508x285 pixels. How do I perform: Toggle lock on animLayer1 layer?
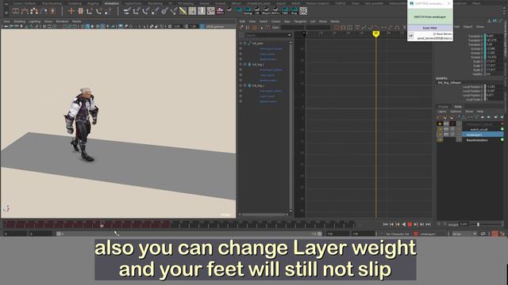tap(440, 135)
